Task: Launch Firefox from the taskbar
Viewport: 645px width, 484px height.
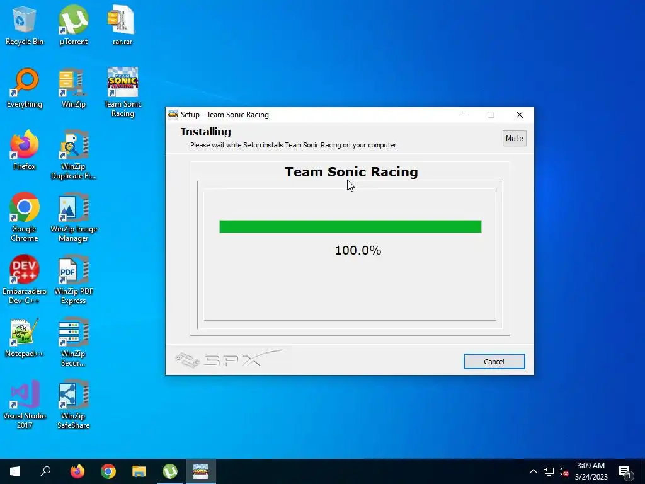Action: 77,471
